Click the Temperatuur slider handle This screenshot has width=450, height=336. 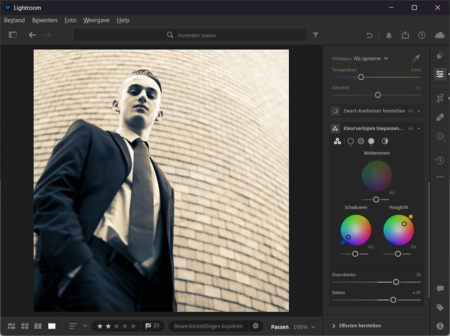click(x=361, y=77)
